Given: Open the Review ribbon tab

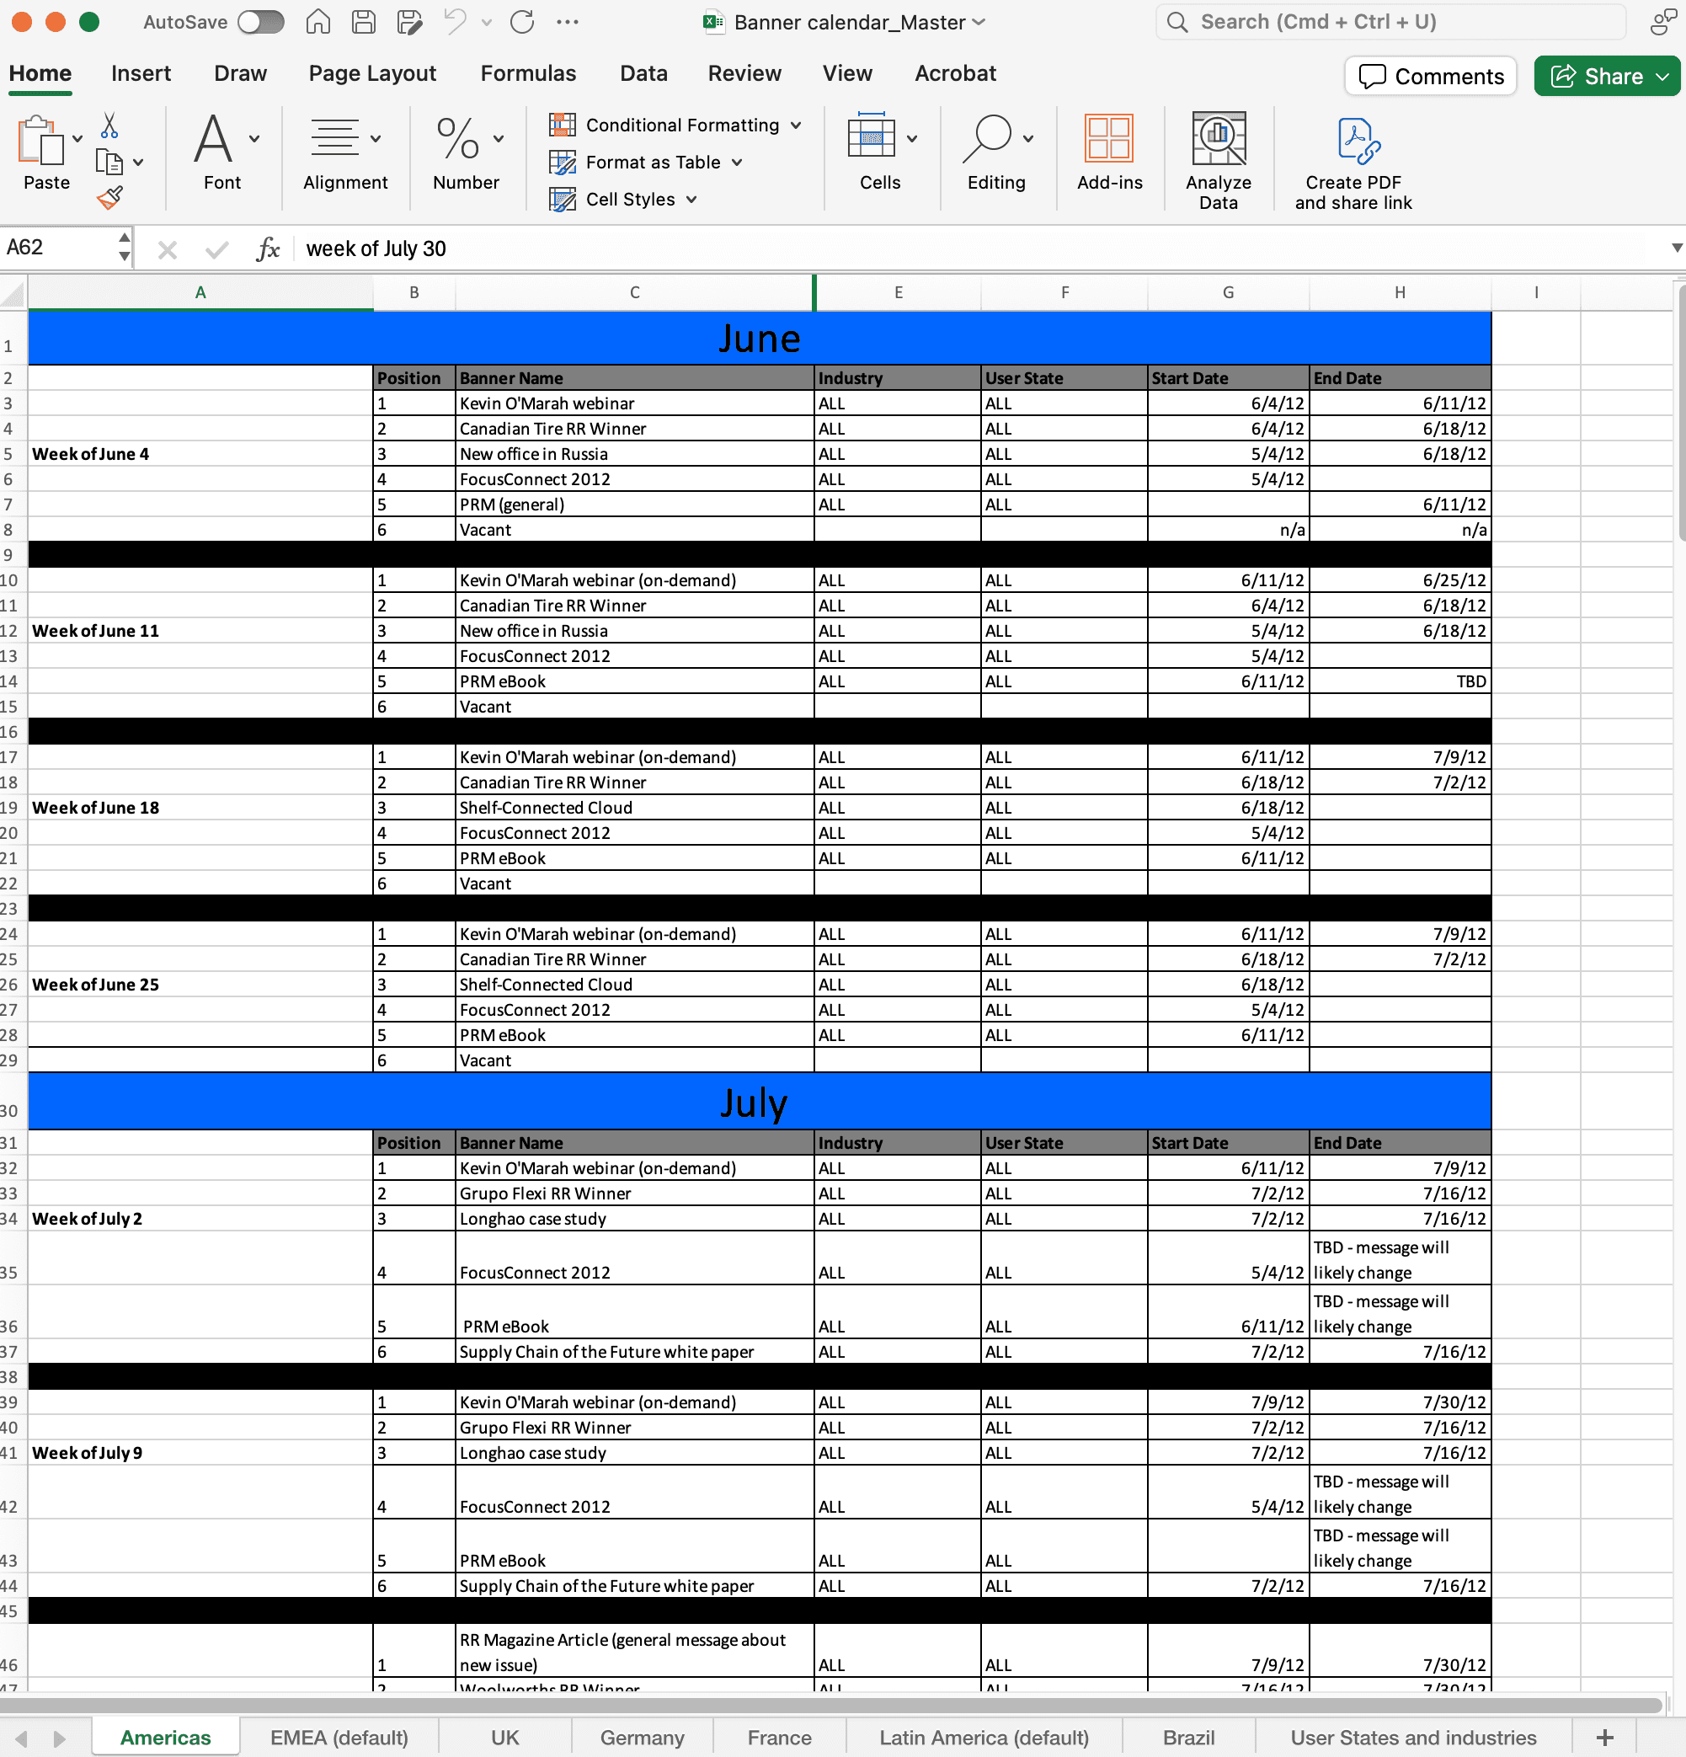Looking at the screenshot, I should 744,73.
